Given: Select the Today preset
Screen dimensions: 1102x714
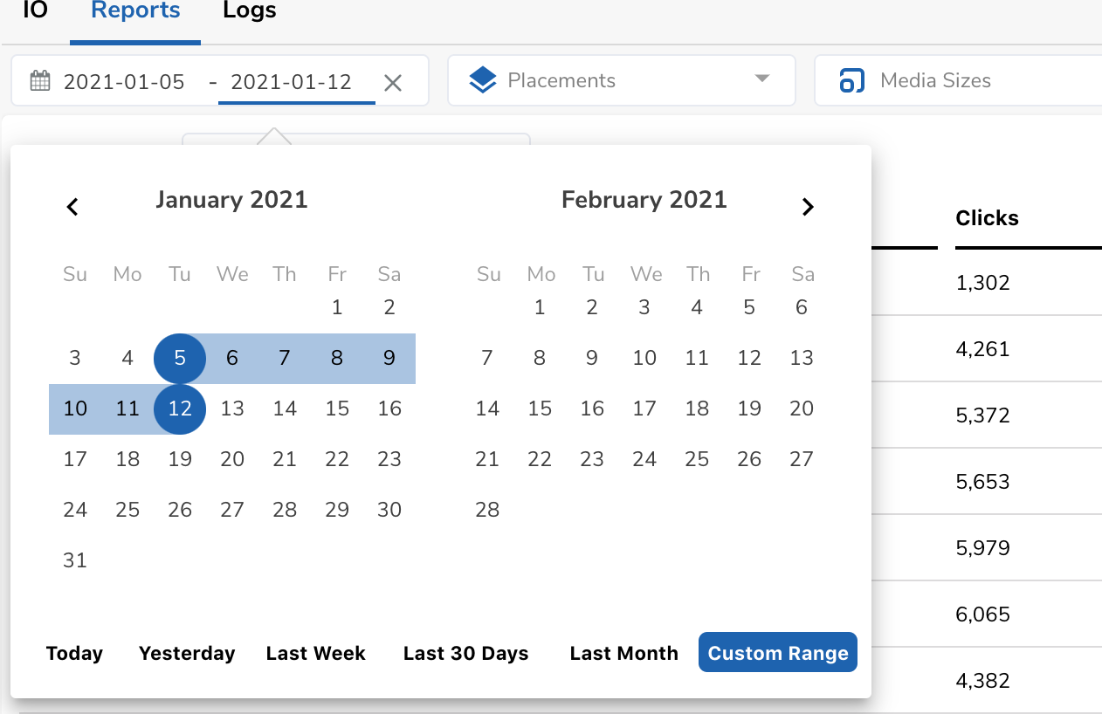Looking at the screenshot, I should point(74,653).
